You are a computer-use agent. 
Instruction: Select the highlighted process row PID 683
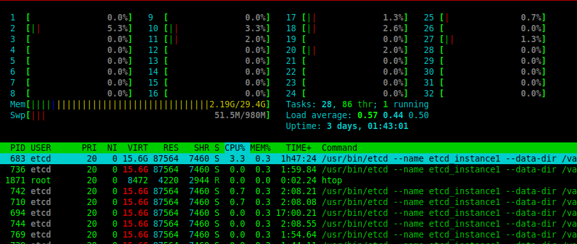point(288,158)
